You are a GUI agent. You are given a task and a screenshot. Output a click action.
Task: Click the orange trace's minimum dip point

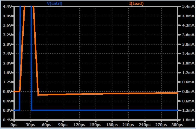pos(39,95)
